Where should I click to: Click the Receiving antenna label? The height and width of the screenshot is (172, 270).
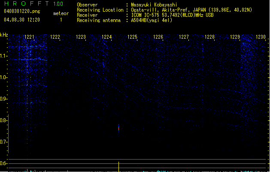pyautogui.click(x=99, y=20)
